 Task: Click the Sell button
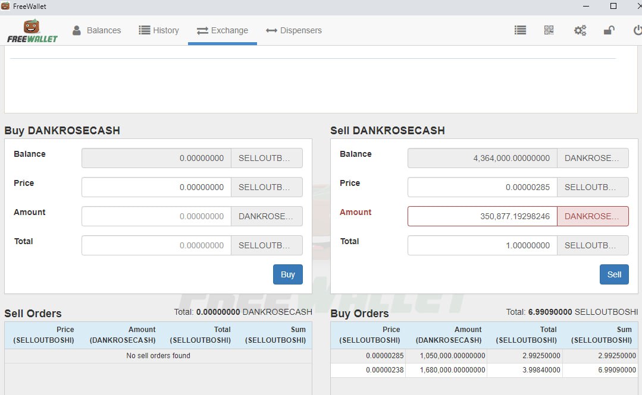614,274
